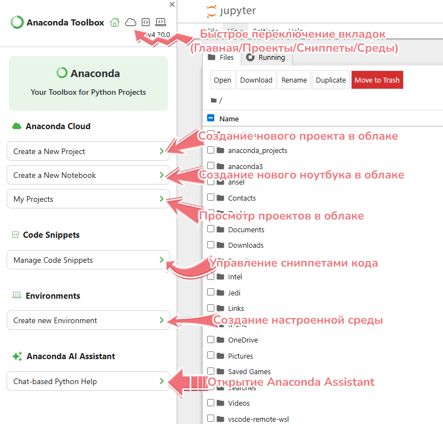
Task: Open the Home tab icon in Anaconda Toolbox
Action: pos(115,22)
